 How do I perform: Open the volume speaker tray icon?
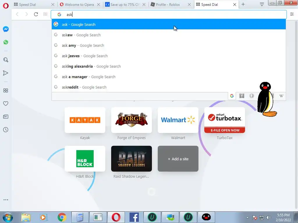[x=269, y=217]
